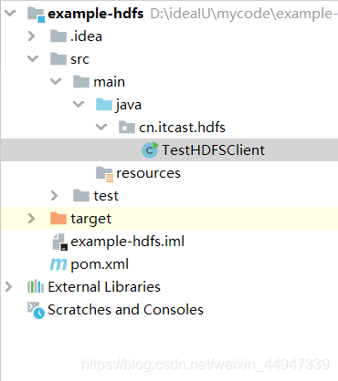Image resolution: width=338 pixels, height=381 pixels.
Task: Expand the test folder node
Action: tap(54, 195)
